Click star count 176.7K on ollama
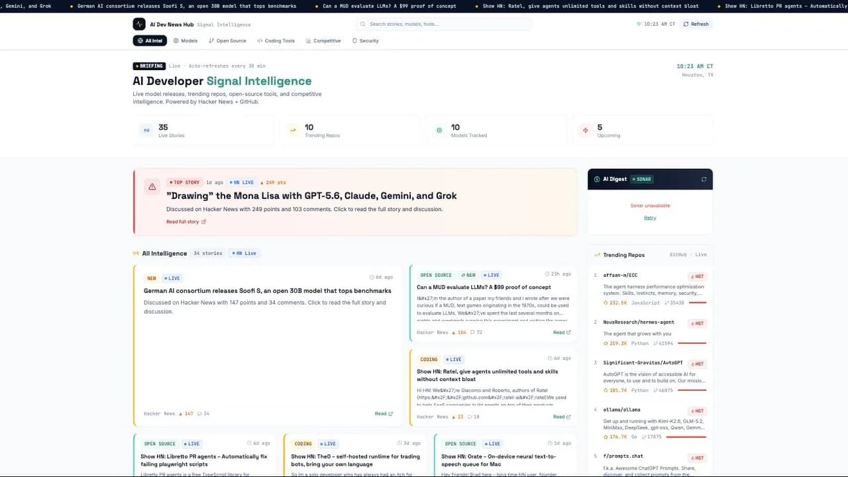The height and width of the screenshot is (477, 848). 615,437
